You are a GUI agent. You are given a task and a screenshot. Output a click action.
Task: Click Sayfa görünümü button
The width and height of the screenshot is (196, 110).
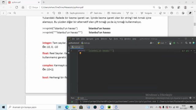75,13
